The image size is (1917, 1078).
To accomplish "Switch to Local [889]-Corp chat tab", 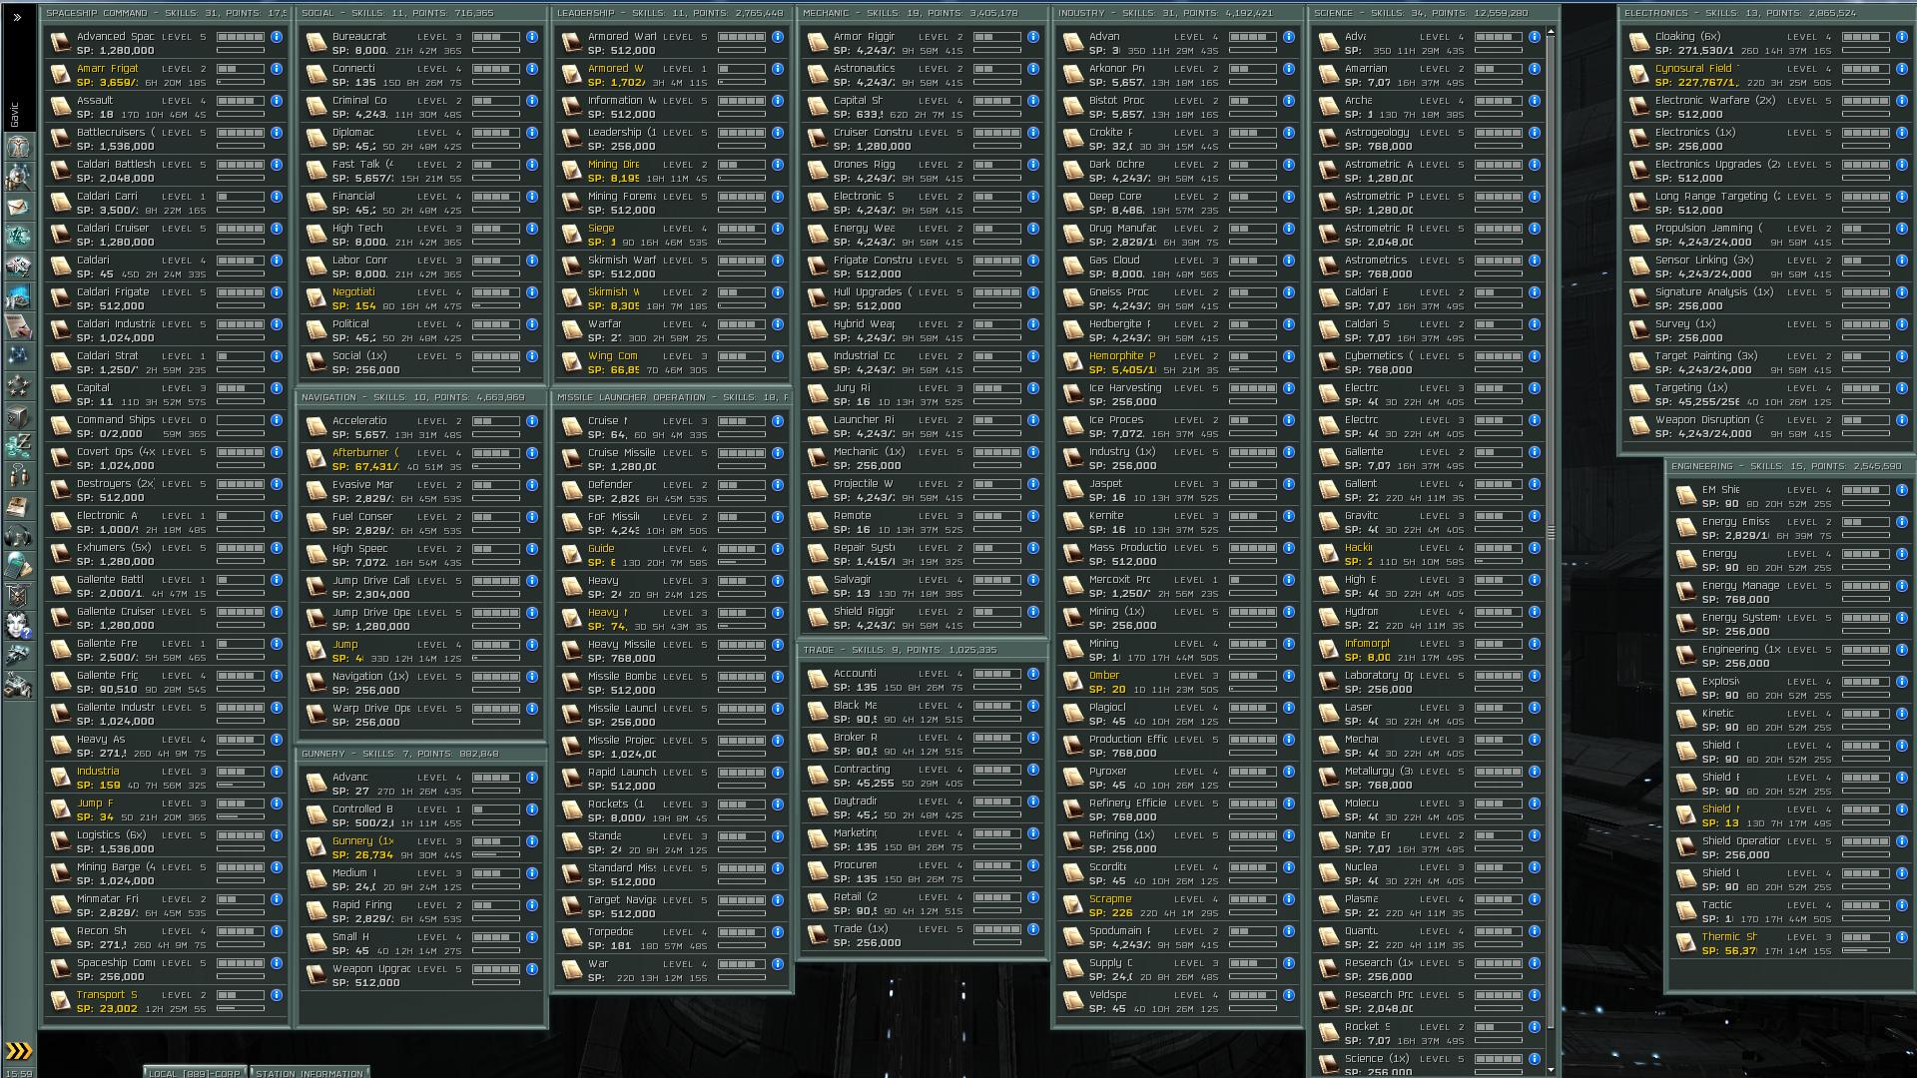I will pos(195,1073).
